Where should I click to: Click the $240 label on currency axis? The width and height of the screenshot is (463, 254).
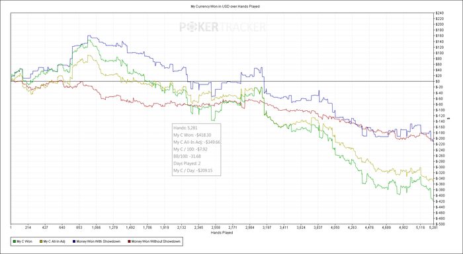pyautogui.click(x=439, y=13)
